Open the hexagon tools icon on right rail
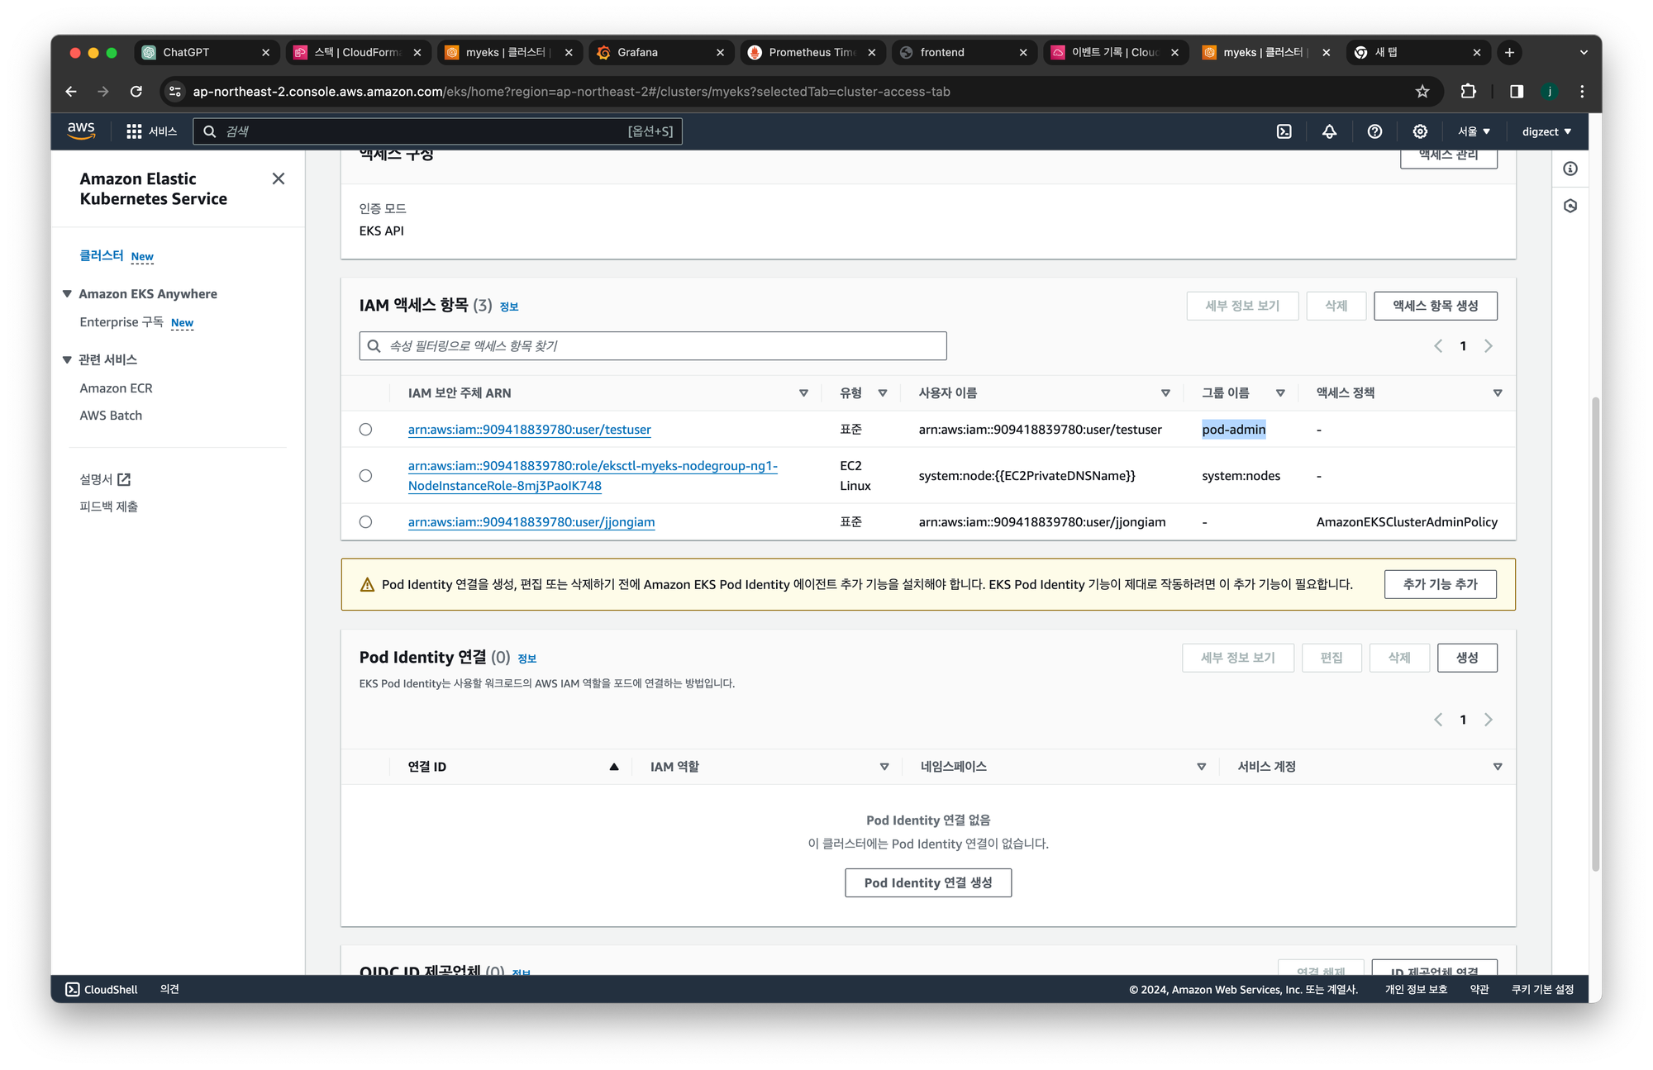The height and width of the screenshot is (1070, 1653). click(1570, 206)
